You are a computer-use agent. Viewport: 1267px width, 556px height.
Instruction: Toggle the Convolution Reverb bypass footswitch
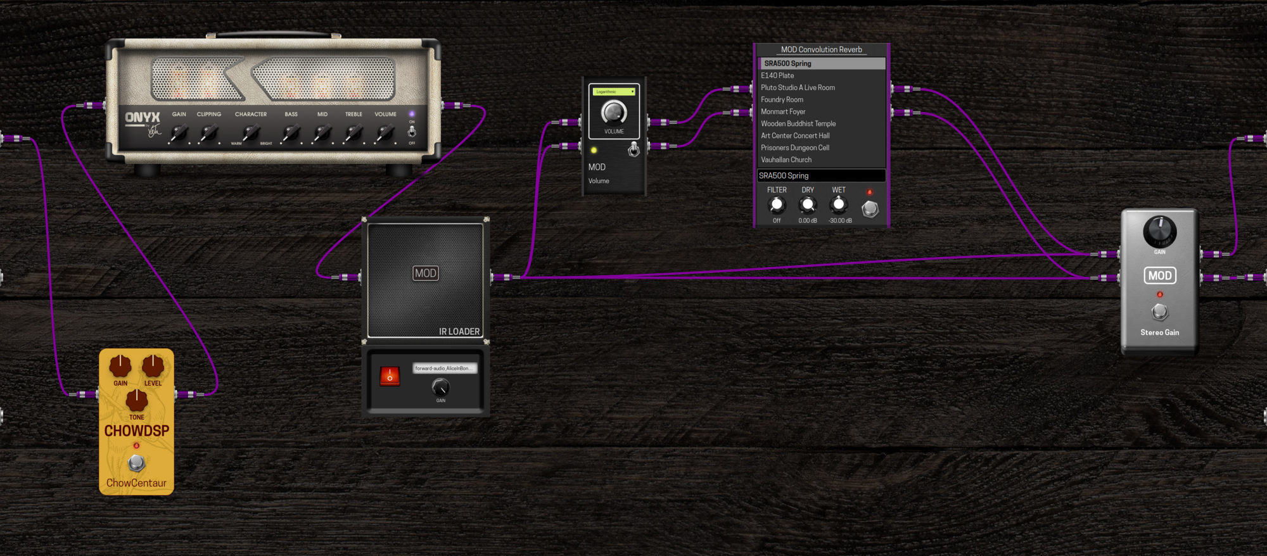tap(870, 208)
